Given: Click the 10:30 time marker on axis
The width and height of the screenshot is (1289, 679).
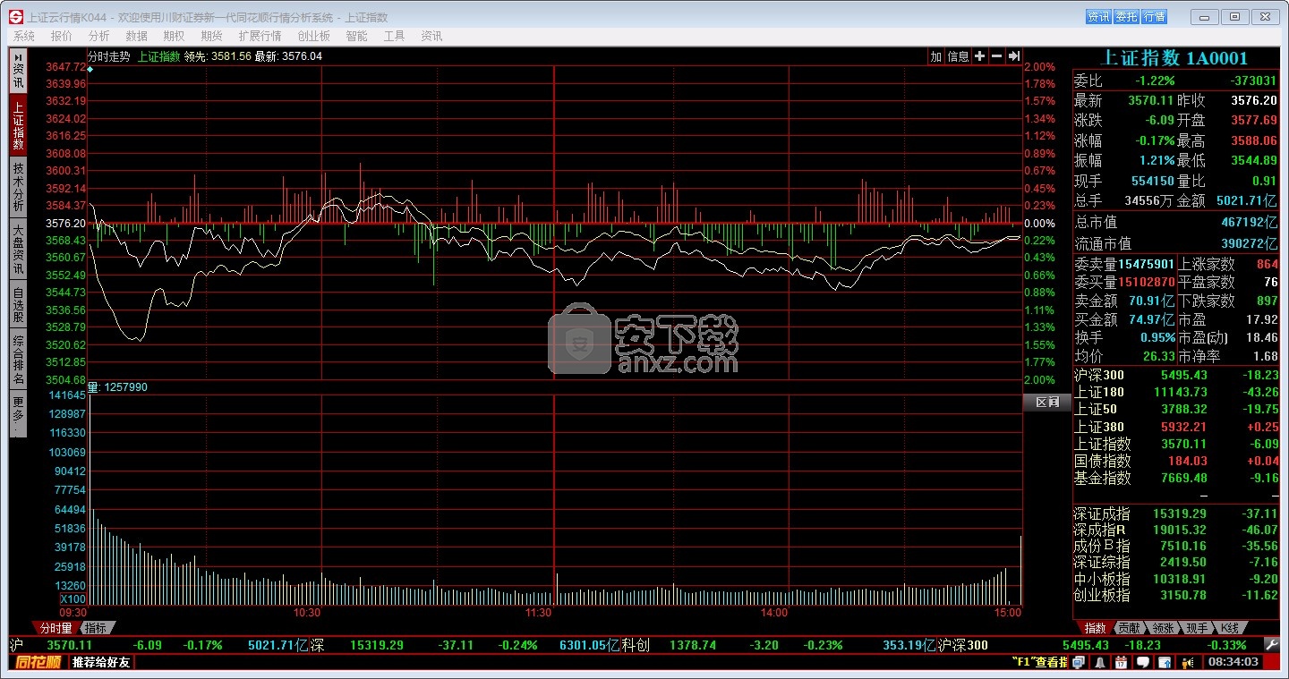Looking at the screenshot, I should [307, 613].
